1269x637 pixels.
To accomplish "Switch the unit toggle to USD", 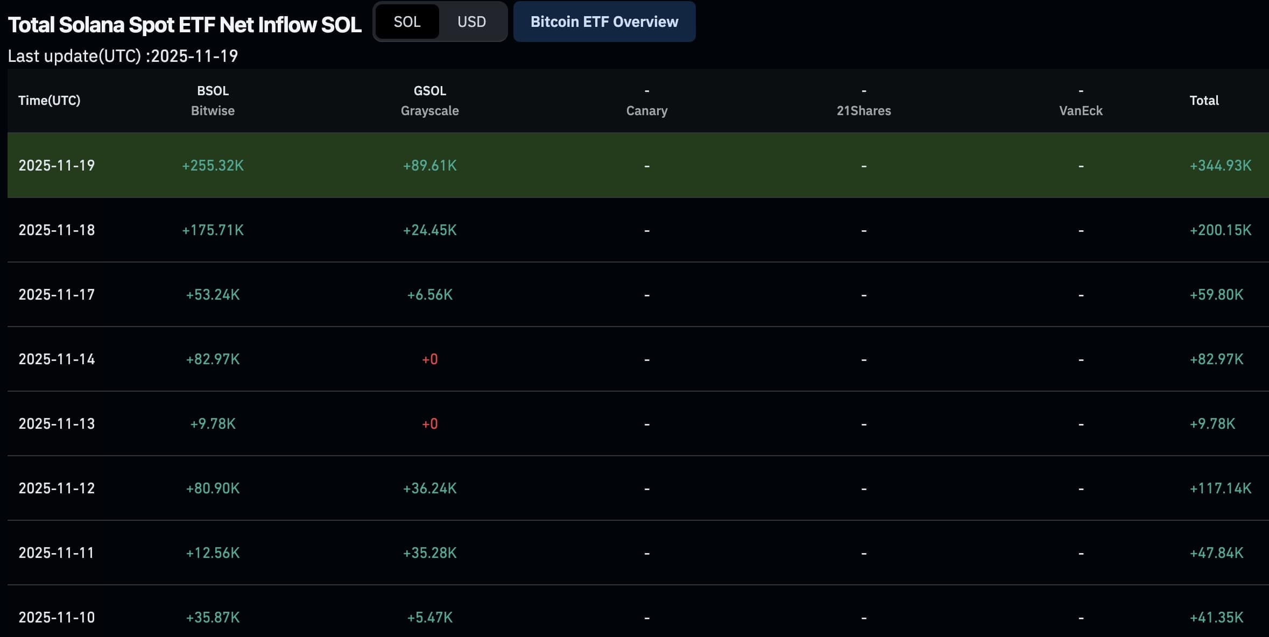I will click(x=471, y=22).
